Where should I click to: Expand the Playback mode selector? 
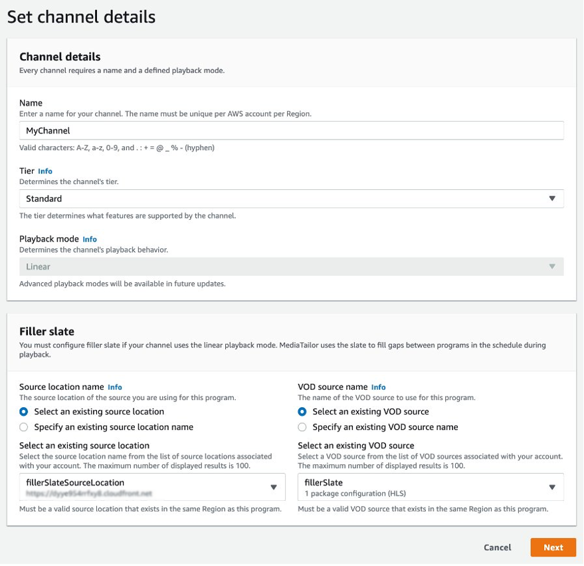553,266
